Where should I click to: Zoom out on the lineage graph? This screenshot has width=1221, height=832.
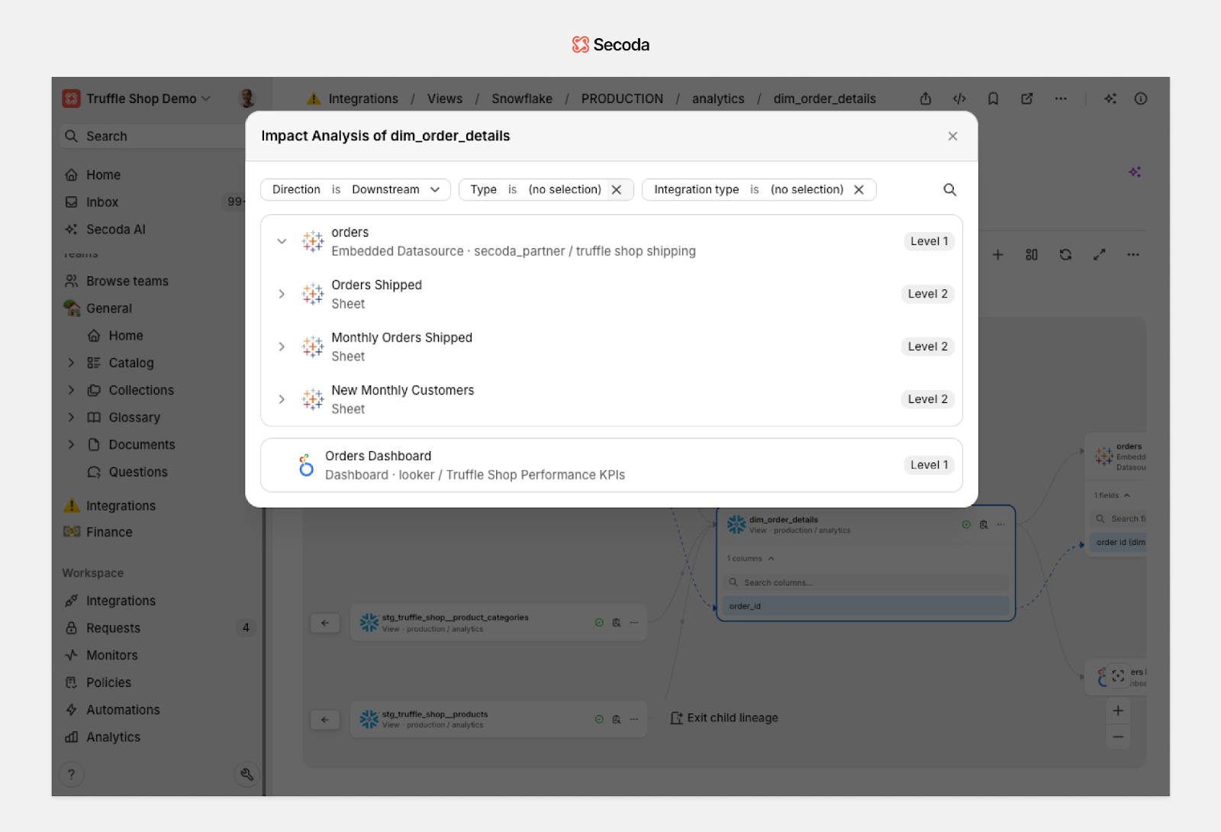(1118, 737)
